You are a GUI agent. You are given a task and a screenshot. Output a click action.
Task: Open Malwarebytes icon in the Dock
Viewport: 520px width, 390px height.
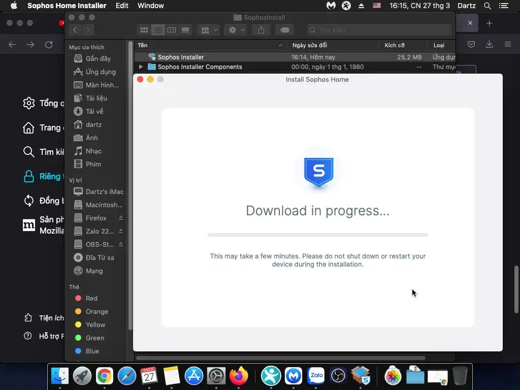point(294,376)
